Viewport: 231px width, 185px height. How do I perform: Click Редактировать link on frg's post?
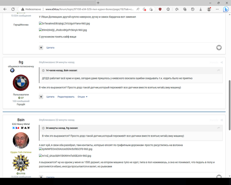click(66, 97)
